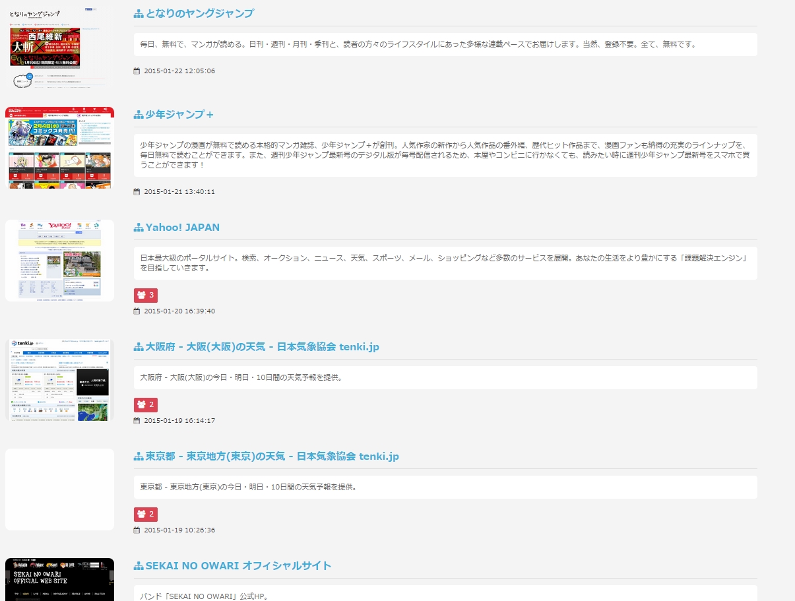Click the date text 2015-01-22 12:05:06
Viewport: 795px width, 601px height.
tap(179, 71)
